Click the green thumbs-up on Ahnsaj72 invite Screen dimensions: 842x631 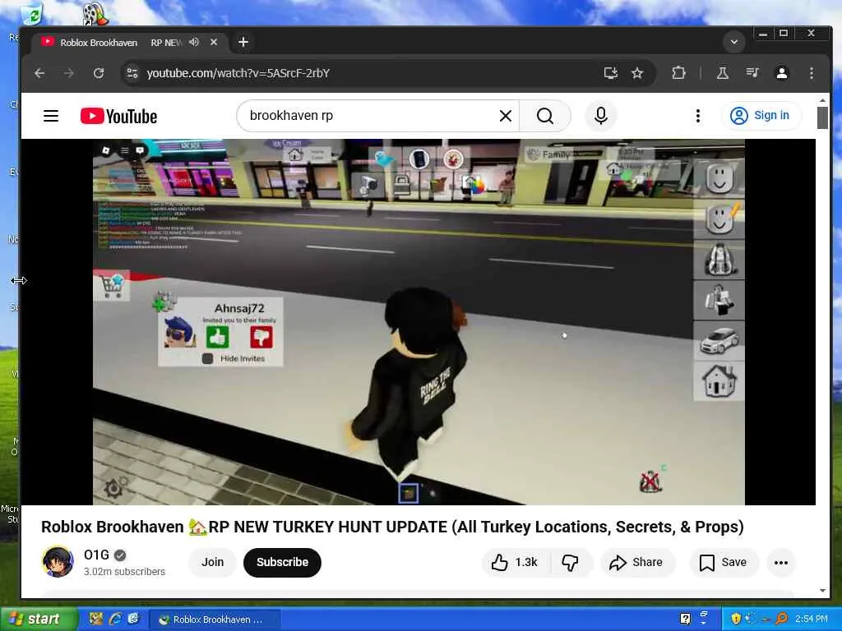pos(217,338)
